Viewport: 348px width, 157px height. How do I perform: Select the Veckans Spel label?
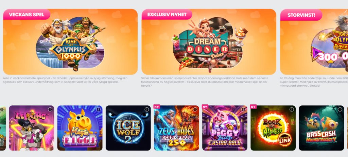click(x=27, y=15)
